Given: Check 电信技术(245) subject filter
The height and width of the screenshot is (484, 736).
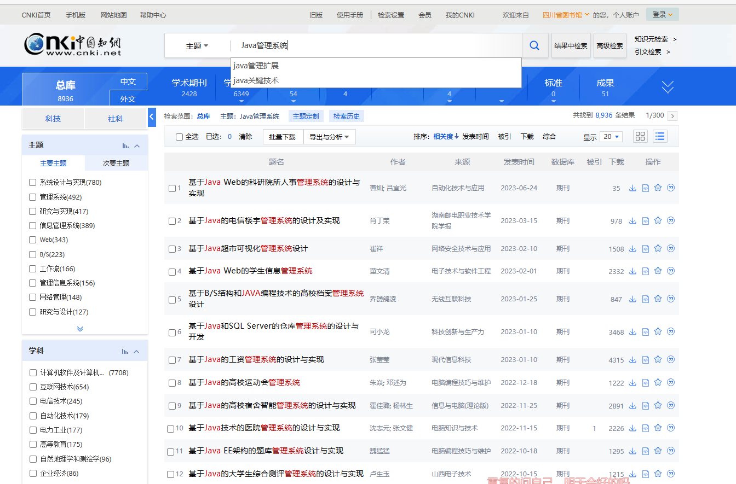Looking at the screenshot, I should pos(32,401).
